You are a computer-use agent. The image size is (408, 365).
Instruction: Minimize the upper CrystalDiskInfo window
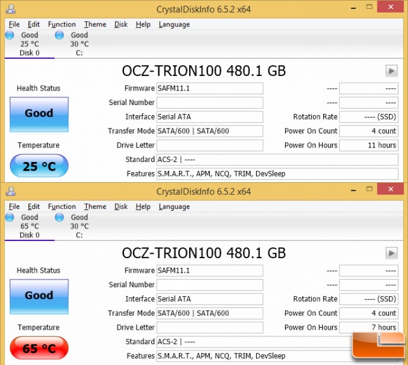(354, 8)
